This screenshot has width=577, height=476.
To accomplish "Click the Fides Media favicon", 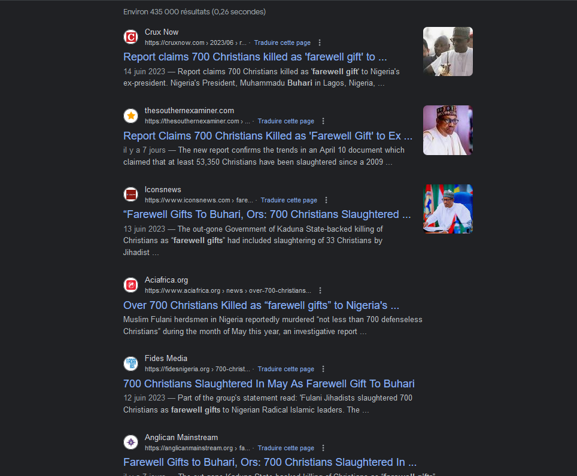I will tap(130, 363).
